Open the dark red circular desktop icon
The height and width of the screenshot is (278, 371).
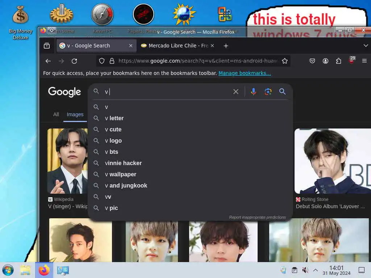(x=143, y=14)
